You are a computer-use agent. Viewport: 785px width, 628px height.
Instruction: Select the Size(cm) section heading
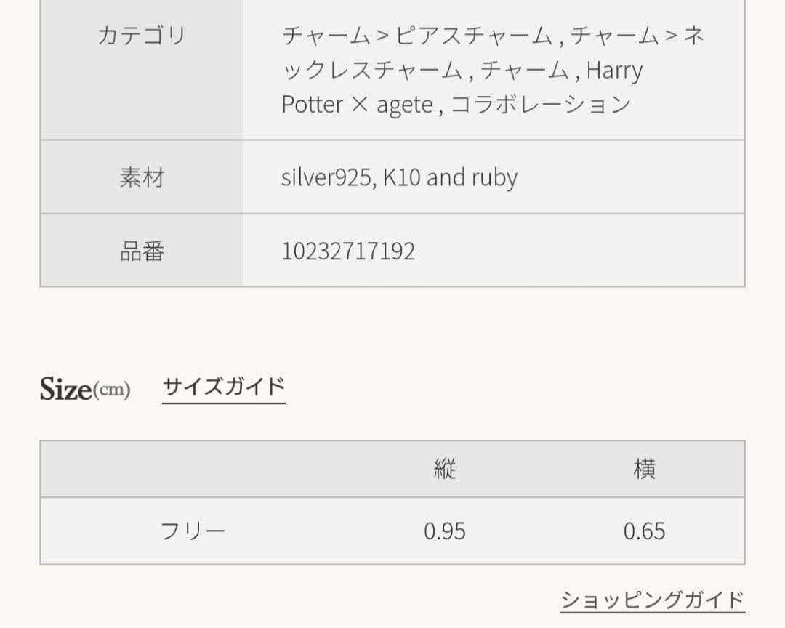tap(85, 387)
